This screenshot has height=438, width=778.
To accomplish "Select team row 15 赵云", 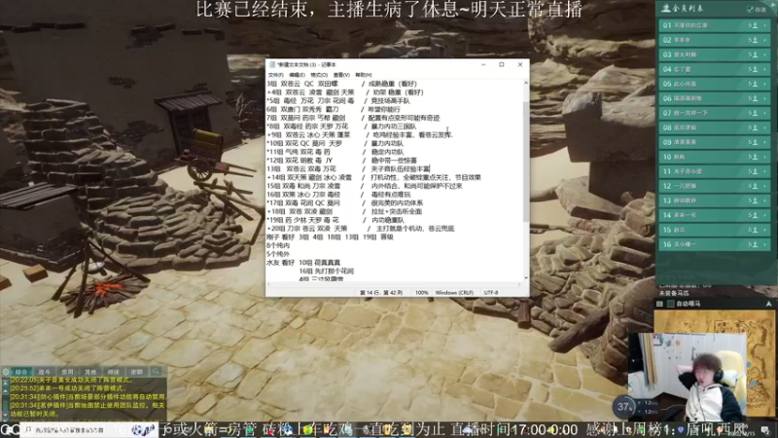I will 714,230.
